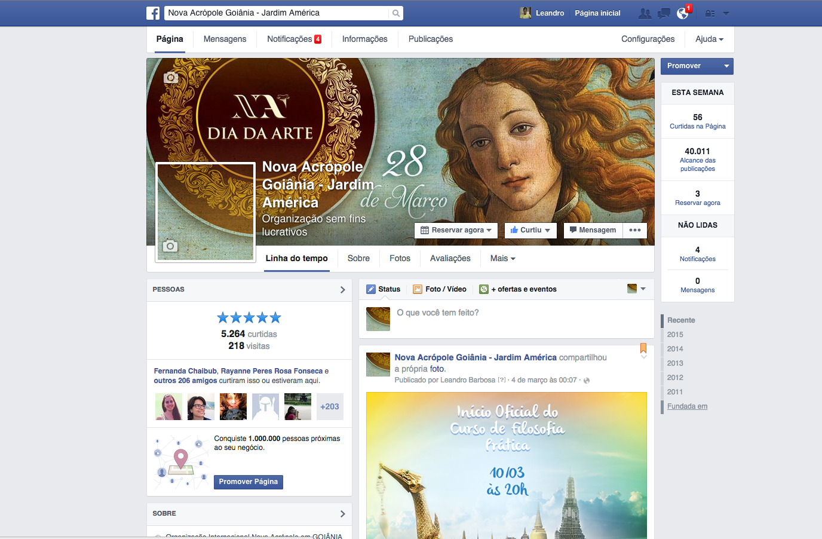Image resolution: width=822 pixels, height=539 pixels.
Task: Open friend requests icon in top bar
Action: 645,13
